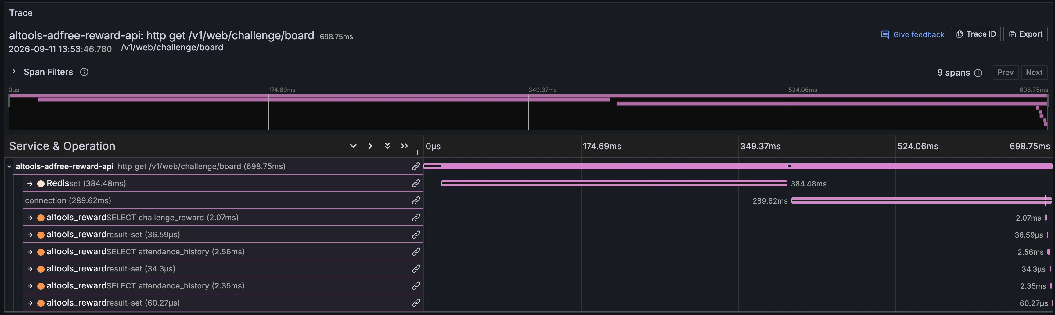Copy link icon on connection (289.62ms) row
Image resolution: width=1055 pixels, height=315 pixels.
(x=416, y=200)
